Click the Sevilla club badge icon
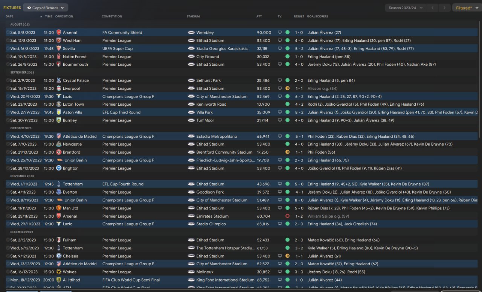Screen dimensions: 482x292 click(58, 49)
